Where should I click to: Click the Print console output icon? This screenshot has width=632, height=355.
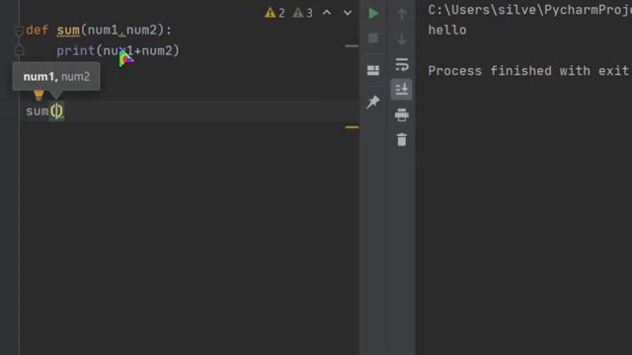pyautogui.click(x=402, y=115)
